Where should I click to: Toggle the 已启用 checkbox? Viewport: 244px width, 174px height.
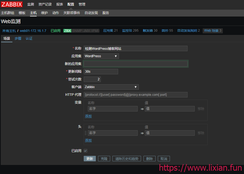(85, 151)
